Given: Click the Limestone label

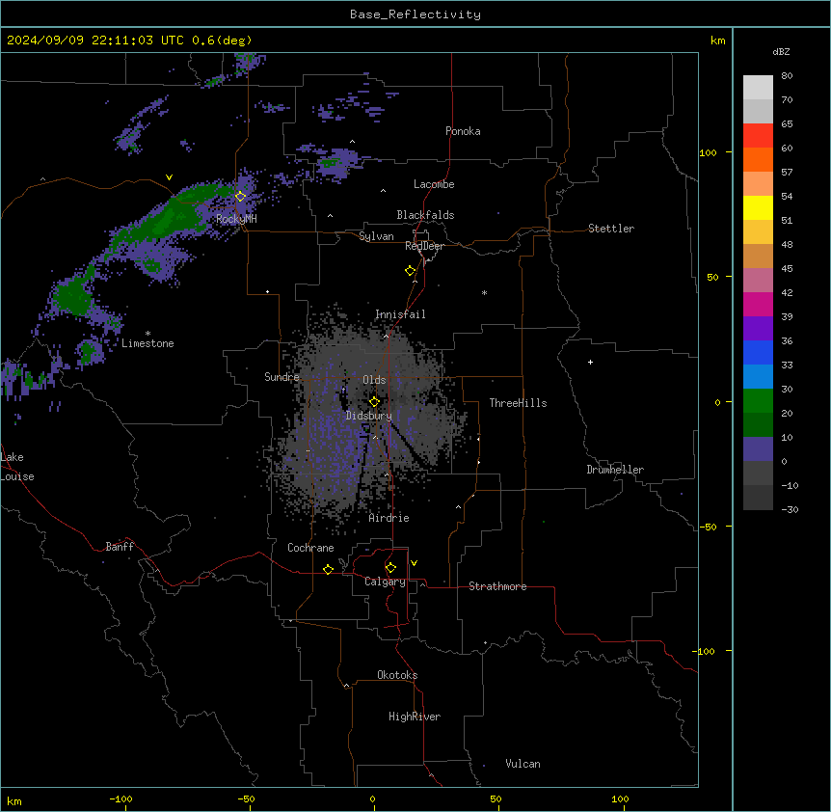Looking at the screenshot, I should (x=147, y=343).
